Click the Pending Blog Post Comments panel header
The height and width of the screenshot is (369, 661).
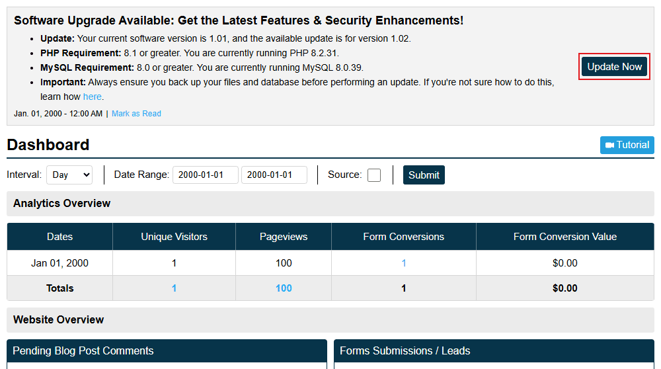point(167,351)
